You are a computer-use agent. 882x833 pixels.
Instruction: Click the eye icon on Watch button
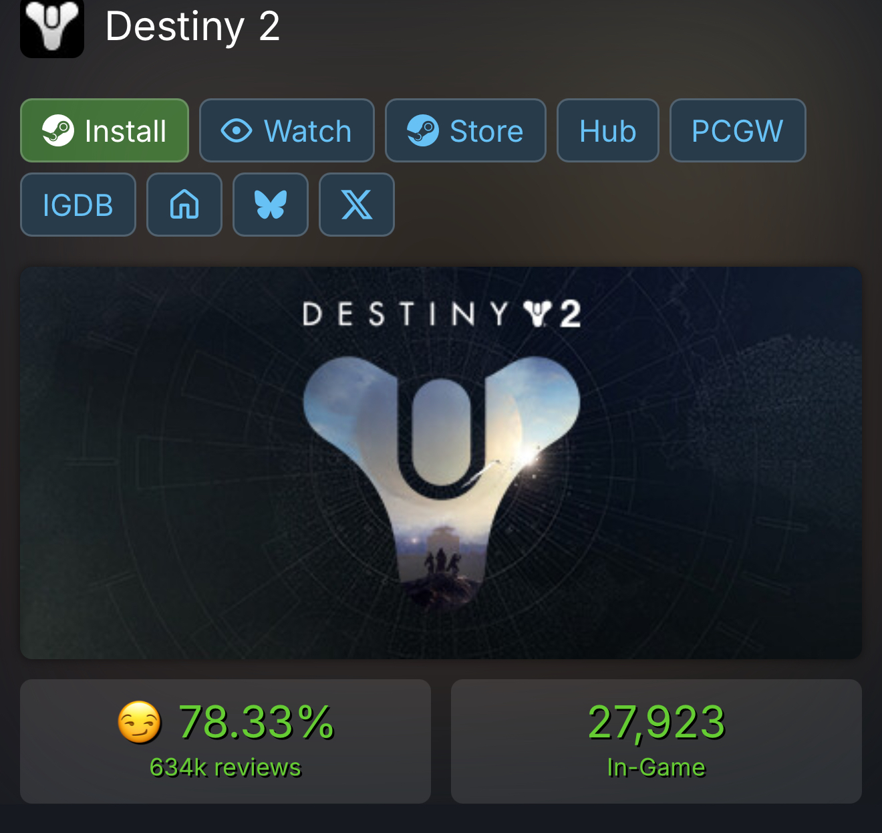tap(237, 130)
